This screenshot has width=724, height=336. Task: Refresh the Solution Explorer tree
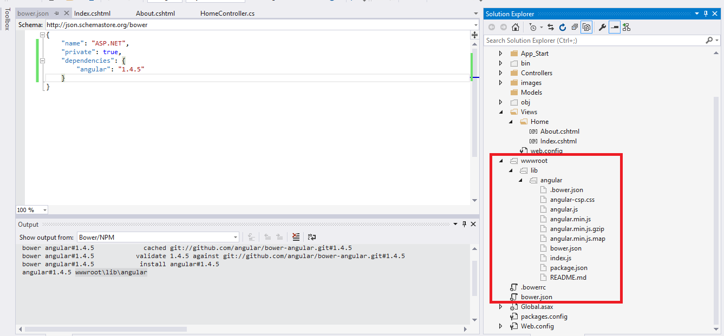(562, 28)
